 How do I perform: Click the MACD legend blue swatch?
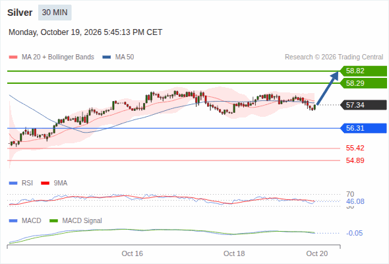point(13,221)
